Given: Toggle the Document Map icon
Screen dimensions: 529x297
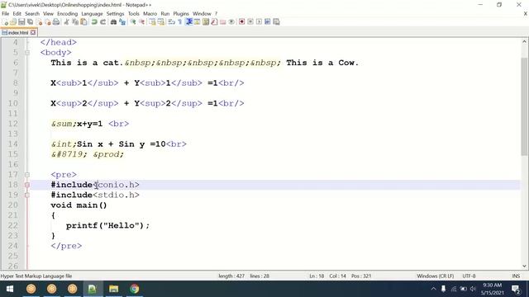Looking at the screenshot, I should click(206, 22).
